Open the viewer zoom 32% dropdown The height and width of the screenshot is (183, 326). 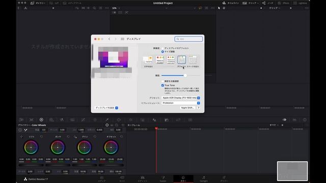click(116, 8)
